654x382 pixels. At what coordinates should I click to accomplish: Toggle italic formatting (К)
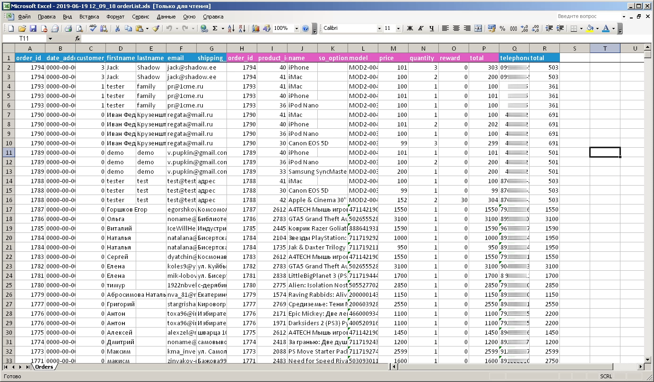coord(421,28)
